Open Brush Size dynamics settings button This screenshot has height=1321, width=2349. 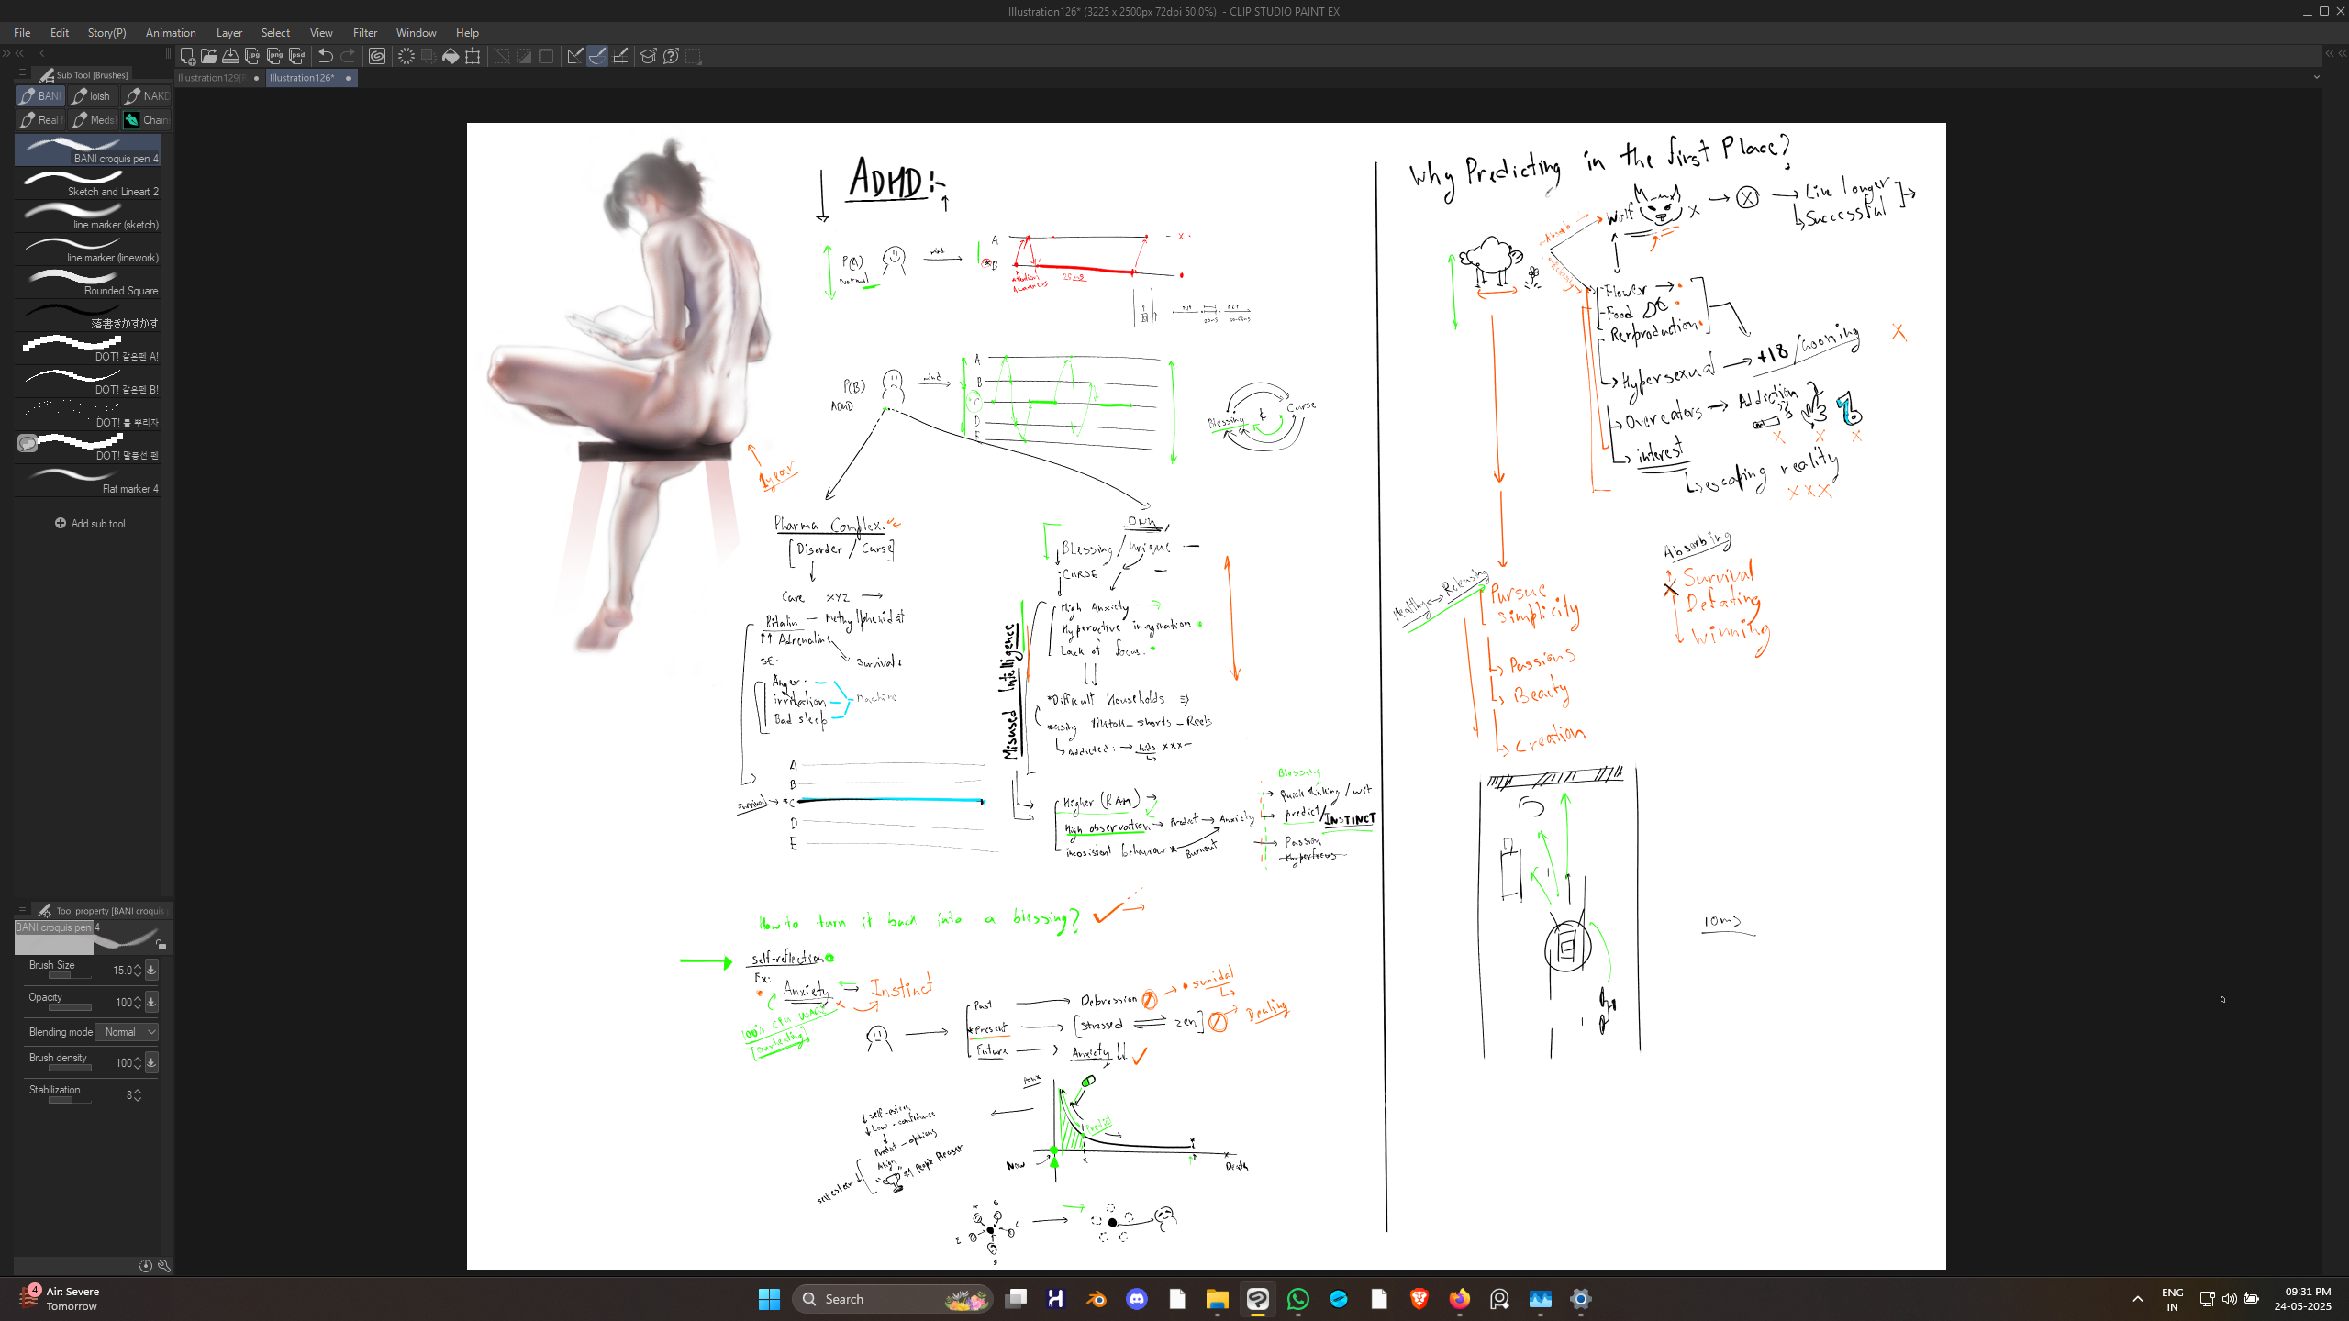click(x=151, y=970)
